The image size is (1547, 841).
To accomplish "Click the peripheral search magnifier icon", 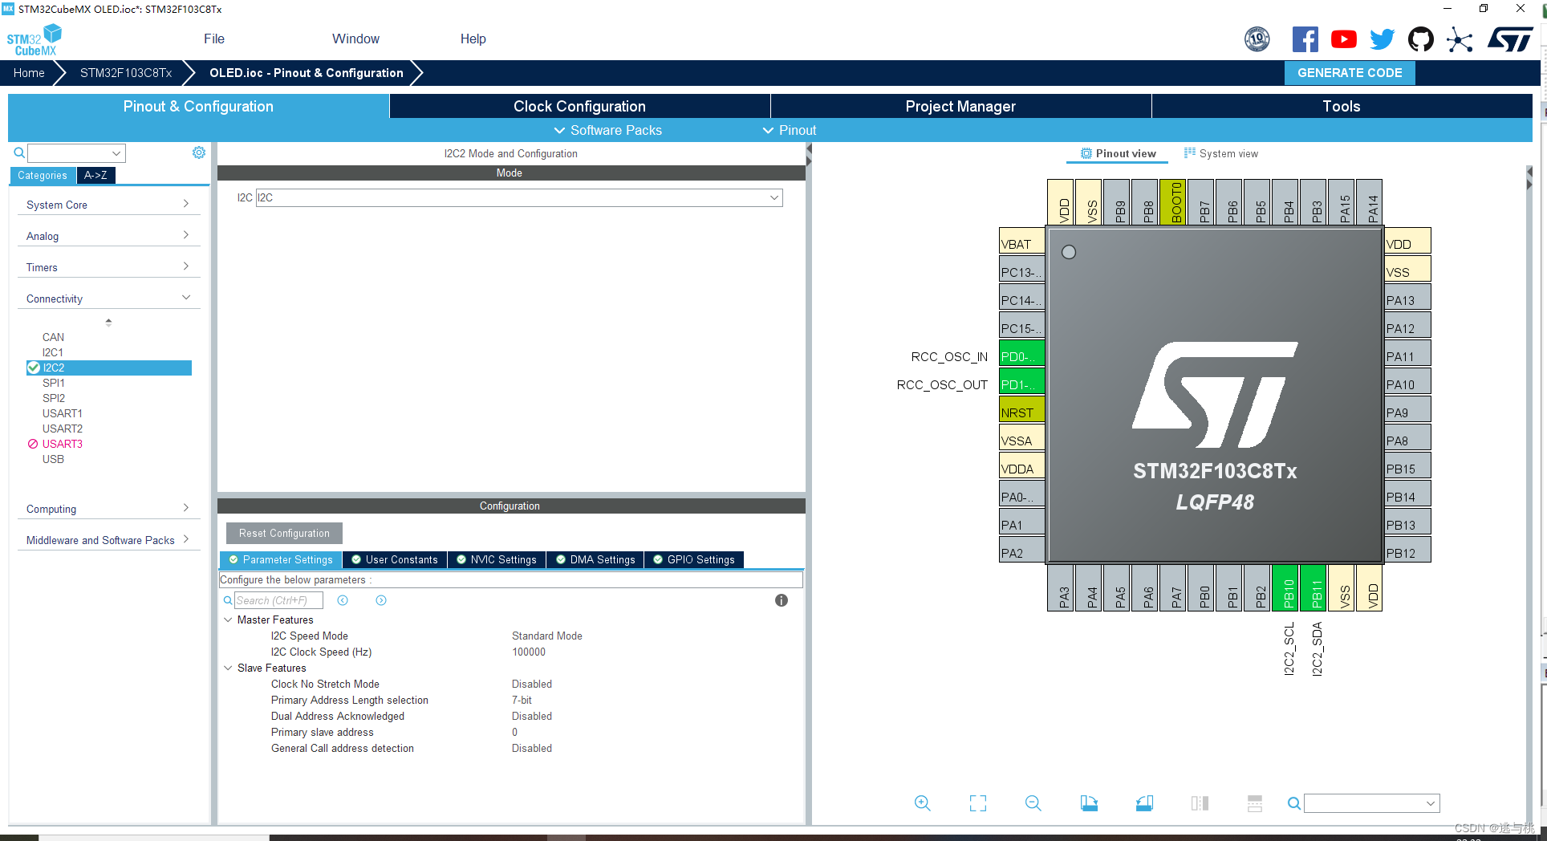I will 19,152.
